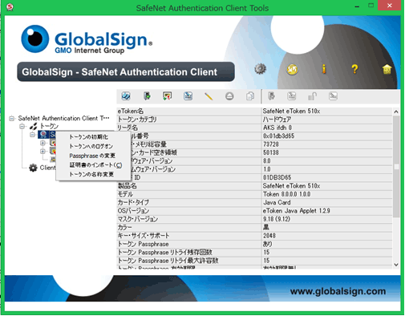Click the 製品名 row label
The height and width of the screenshot is (316, 405).
(x=128, y=185)
